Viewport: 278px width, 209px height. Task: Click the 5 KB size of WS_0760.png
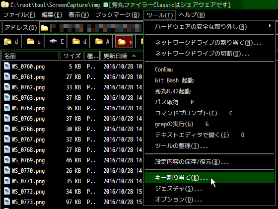click(x=75, y=67)
